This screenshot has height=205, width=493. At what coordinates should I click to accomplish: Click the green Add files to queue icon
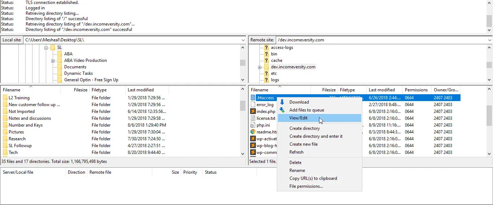click(282, 110)
